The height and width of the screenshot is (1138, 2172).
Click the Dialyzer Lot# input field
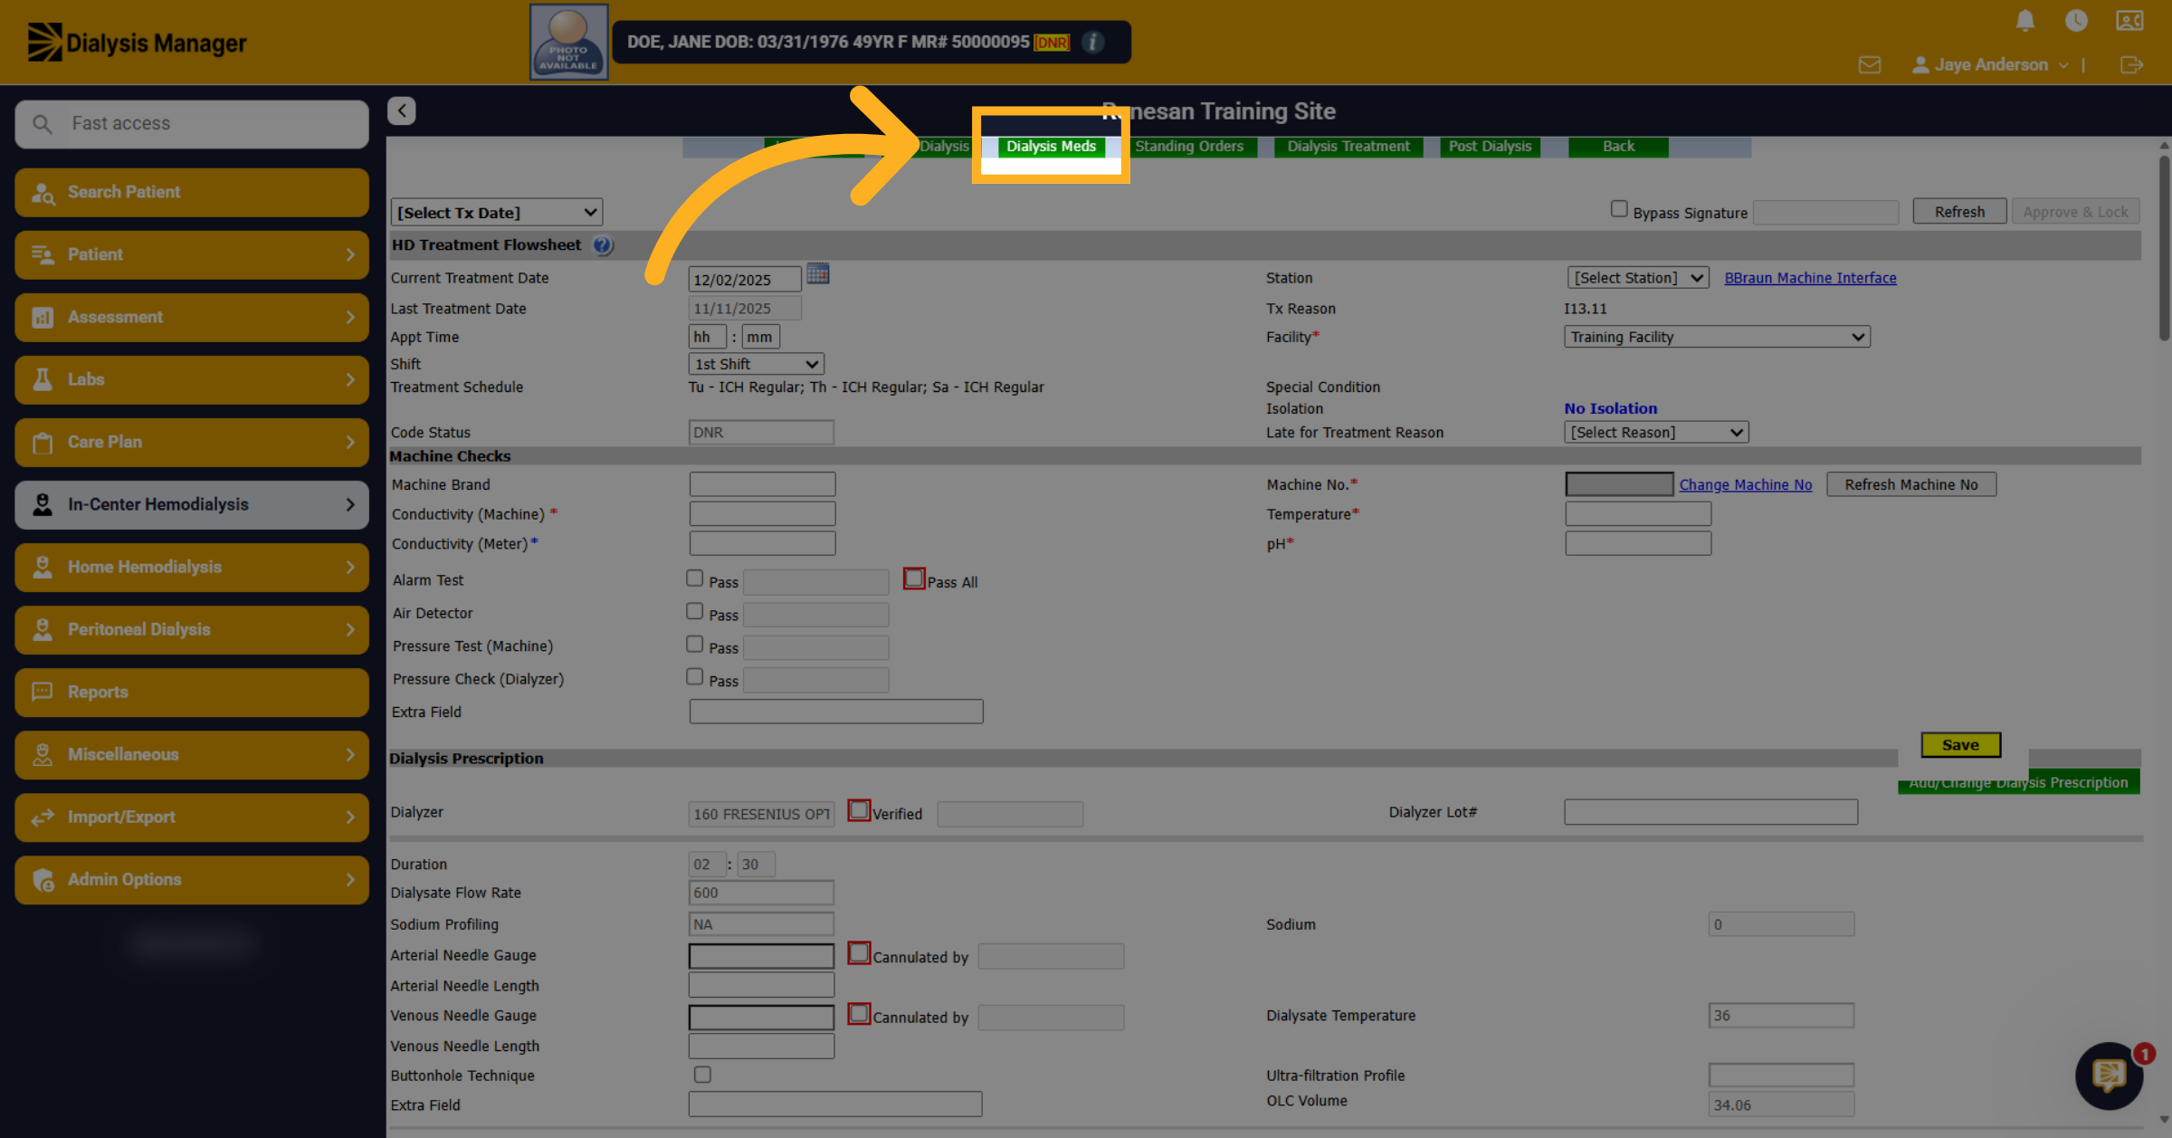click(x=1710, y=812)
